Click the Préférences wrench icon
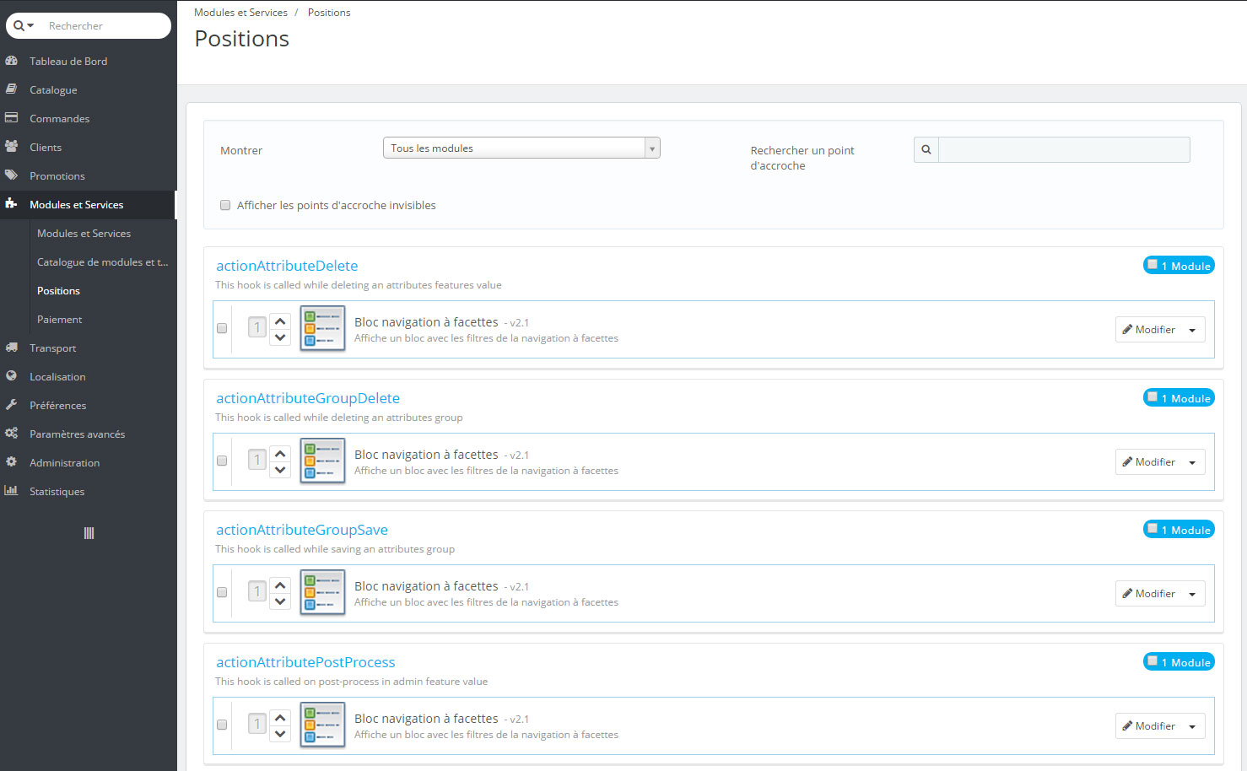The image size is (1247, 771). click(x=12, y=405)
